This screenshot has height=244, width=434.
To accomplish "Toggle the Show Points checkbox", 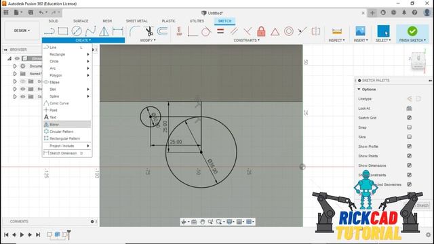I will [410, 156].
